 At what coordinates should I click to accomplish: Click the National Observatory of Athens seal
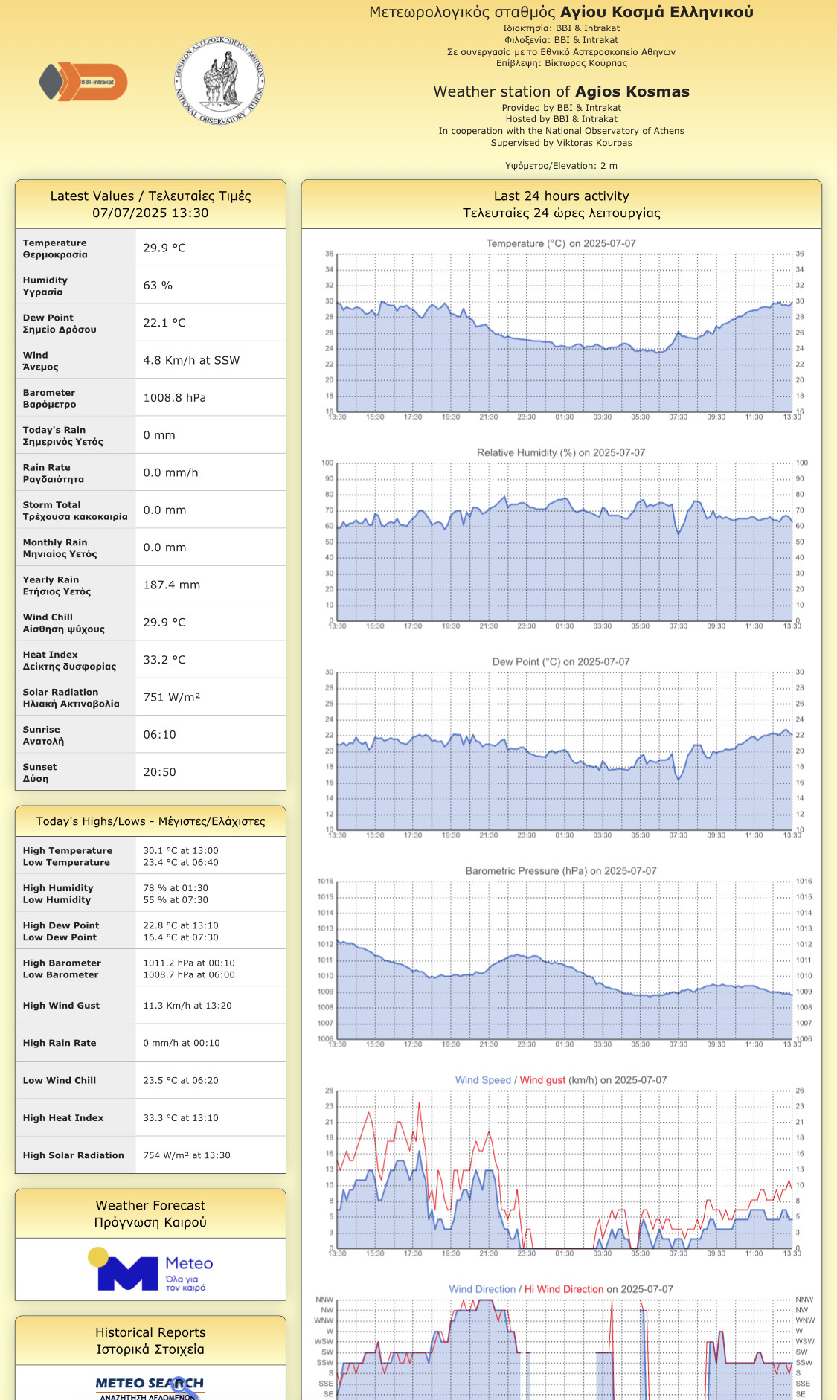pyautogui.click(x=219, y=81)
